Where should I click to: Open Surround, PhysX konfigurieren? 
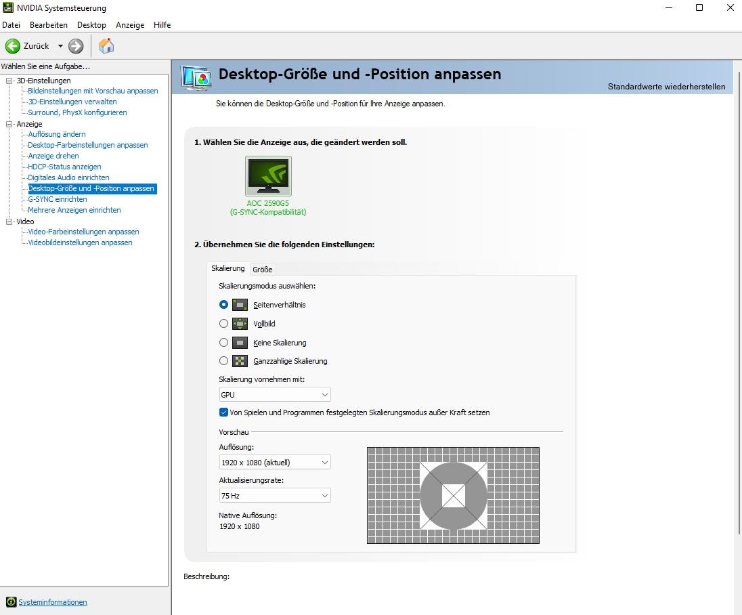(x=77, y=112)
